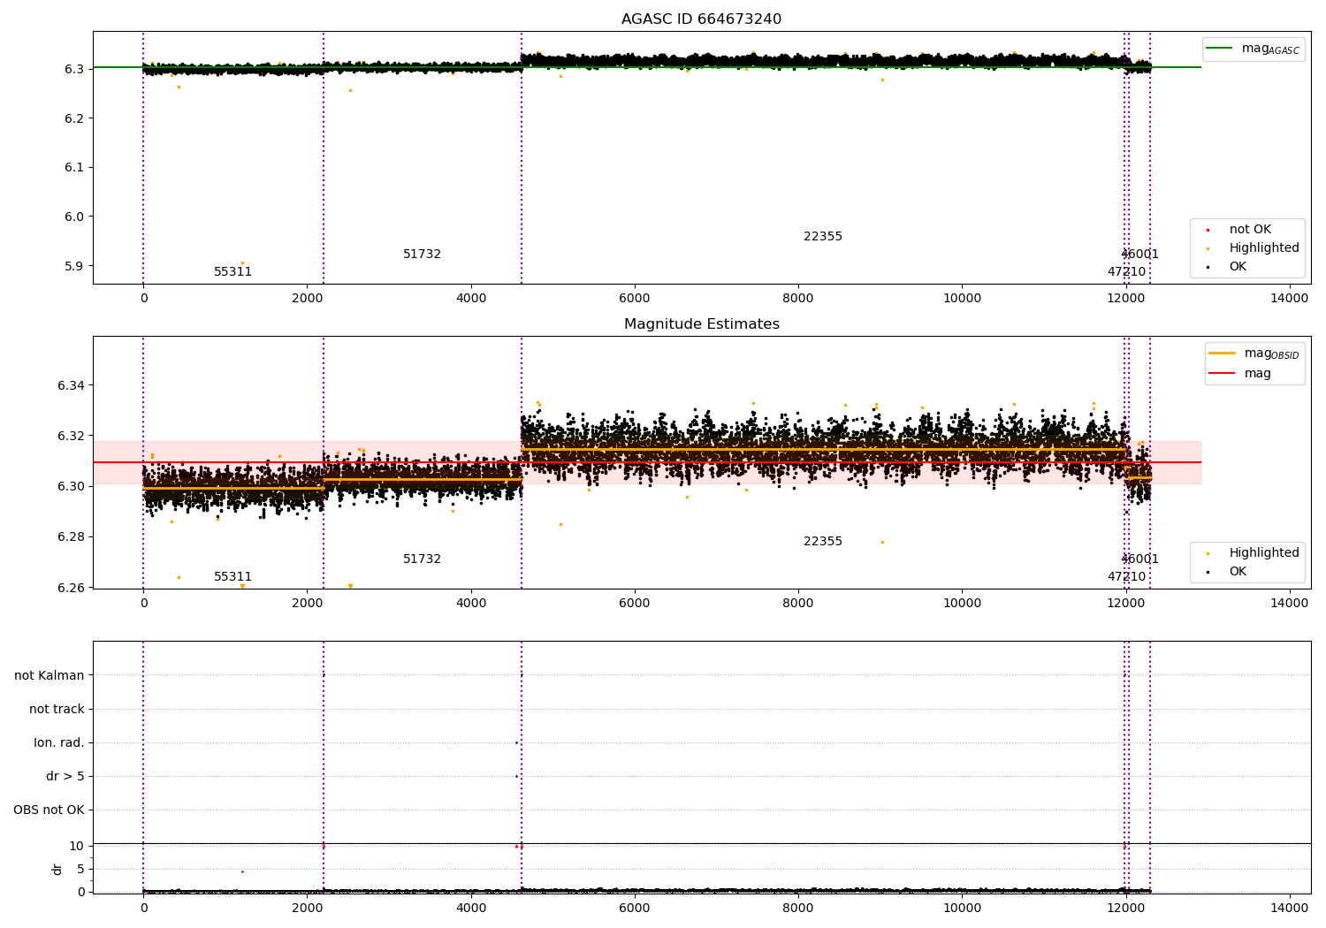Click obsid label 47210 in Magnitude Estimates plot
This screenshot has width=1326, height=928.
coord(1126,577)
